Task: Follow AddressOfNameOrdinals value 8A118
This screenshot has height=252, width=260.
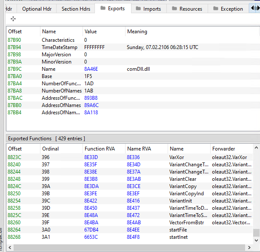Action: click(91, 113)
